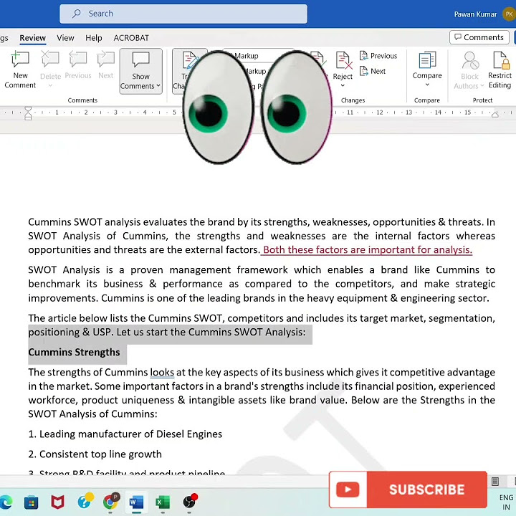Click the New Comment icon
The image size is (516, 516).
click(x=20, y=59)
